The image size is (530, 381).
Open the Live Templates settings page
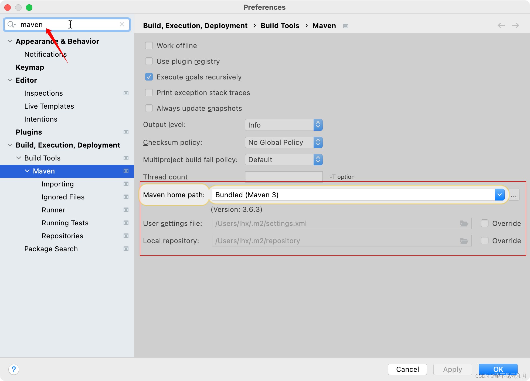49,106
